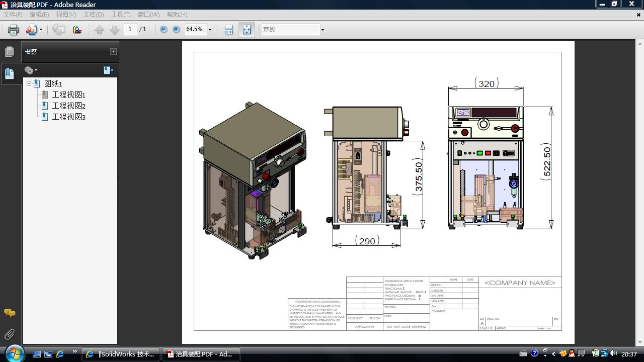Screen dimensions: 644x362
Task: Click the Print icon in toolbar
Action: tap(13, 30)
